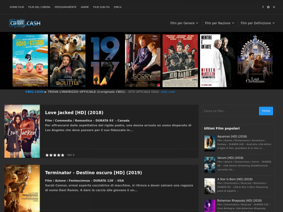Open the ANIME menu item
This screenshot has width=283, height=212.
pyautogui.click(x=84, y=7)
